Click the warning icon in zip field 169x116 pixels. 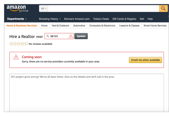click(71, 36)
